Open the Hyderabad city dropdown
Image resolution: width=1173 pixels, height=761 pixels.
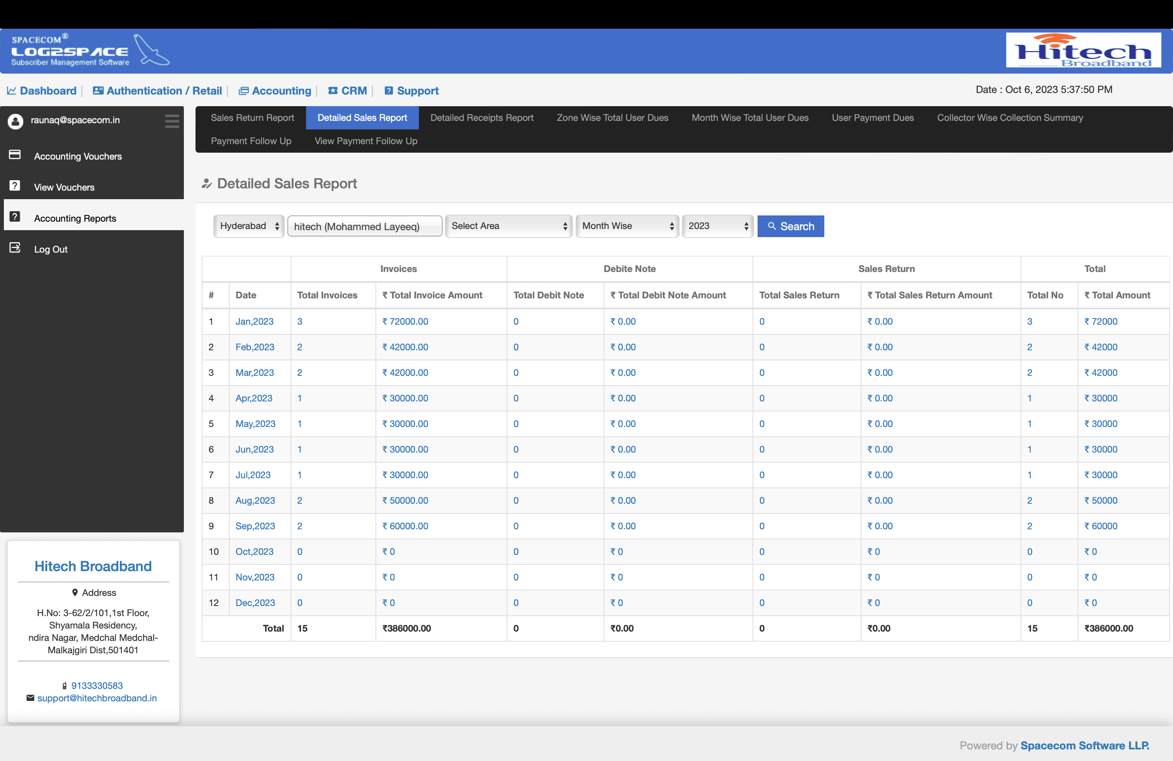[249, 226]
